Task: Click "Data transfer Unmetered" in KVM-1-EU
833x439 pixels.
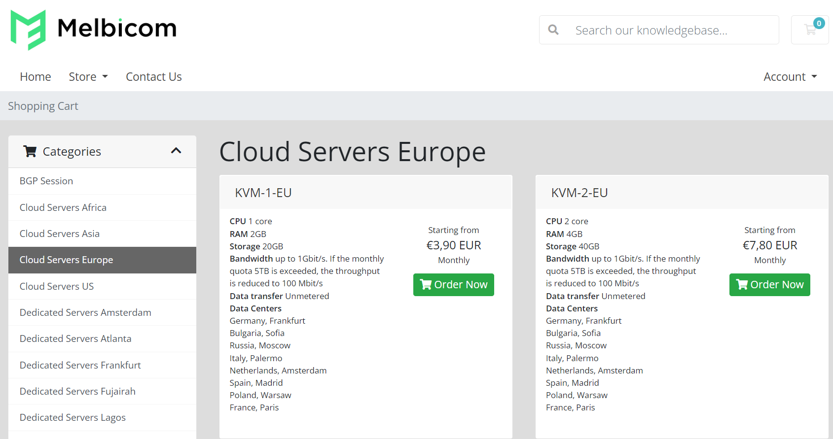Action: [280, 296]
